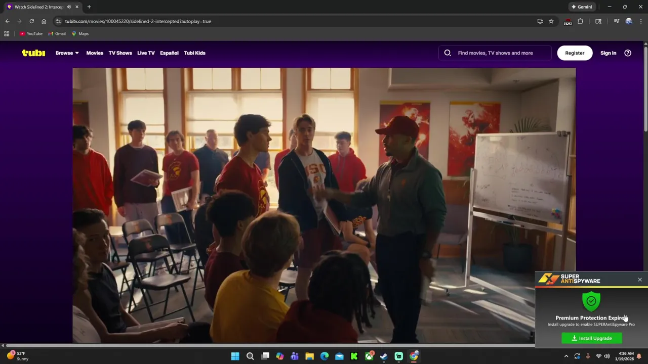Image resolution: width=648 pixels, height=364 pixels.
Task: Open Windows Start menu
Action: (235, 356)
